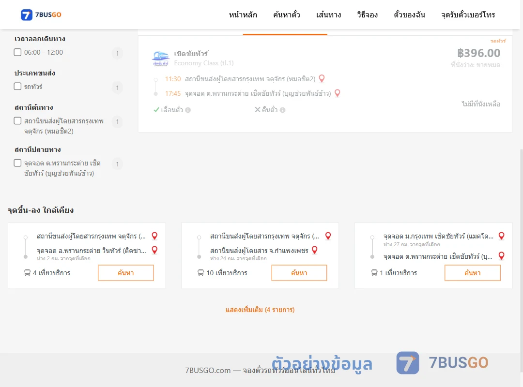
Task: Click the เชิดชัยทัวร์ bus operator logo
Action: (x=161, y=59)
